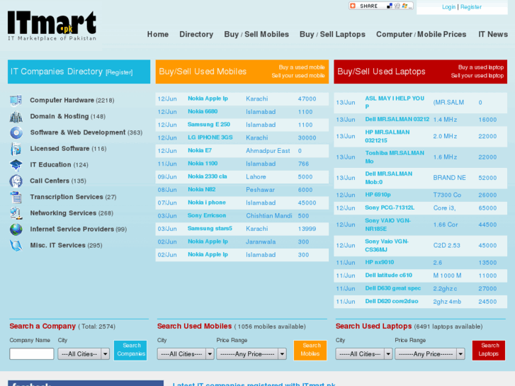Open the Nokia 1100 listing
The image size is (515, 386).
(x=203, y=164)
